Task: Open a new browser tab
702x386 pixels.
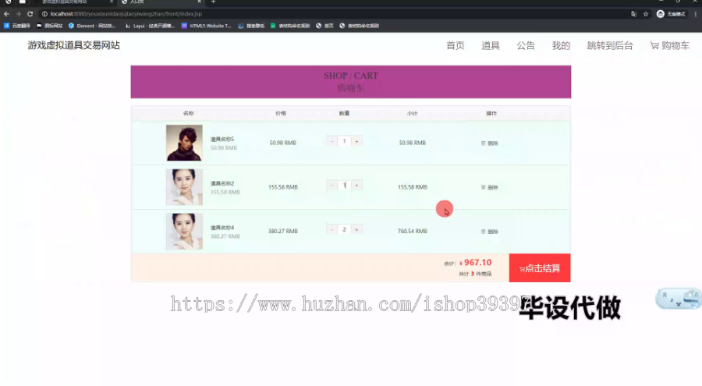Action: pos(213,2)
